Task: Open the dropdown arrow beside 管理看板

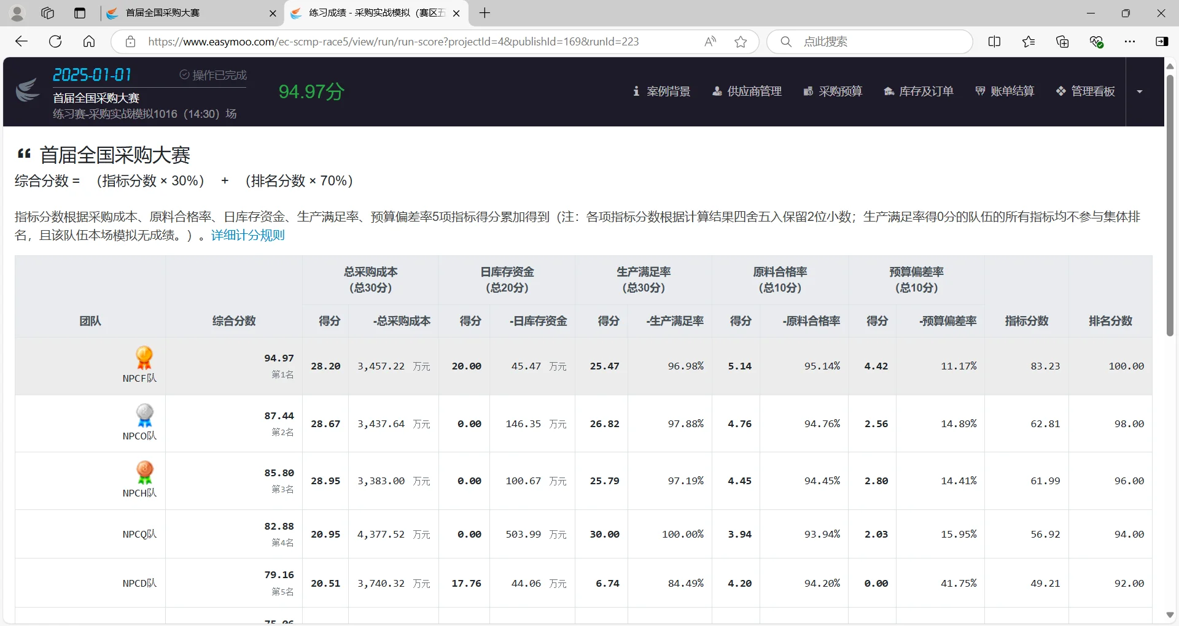Action: click(x=1140, y=91)
